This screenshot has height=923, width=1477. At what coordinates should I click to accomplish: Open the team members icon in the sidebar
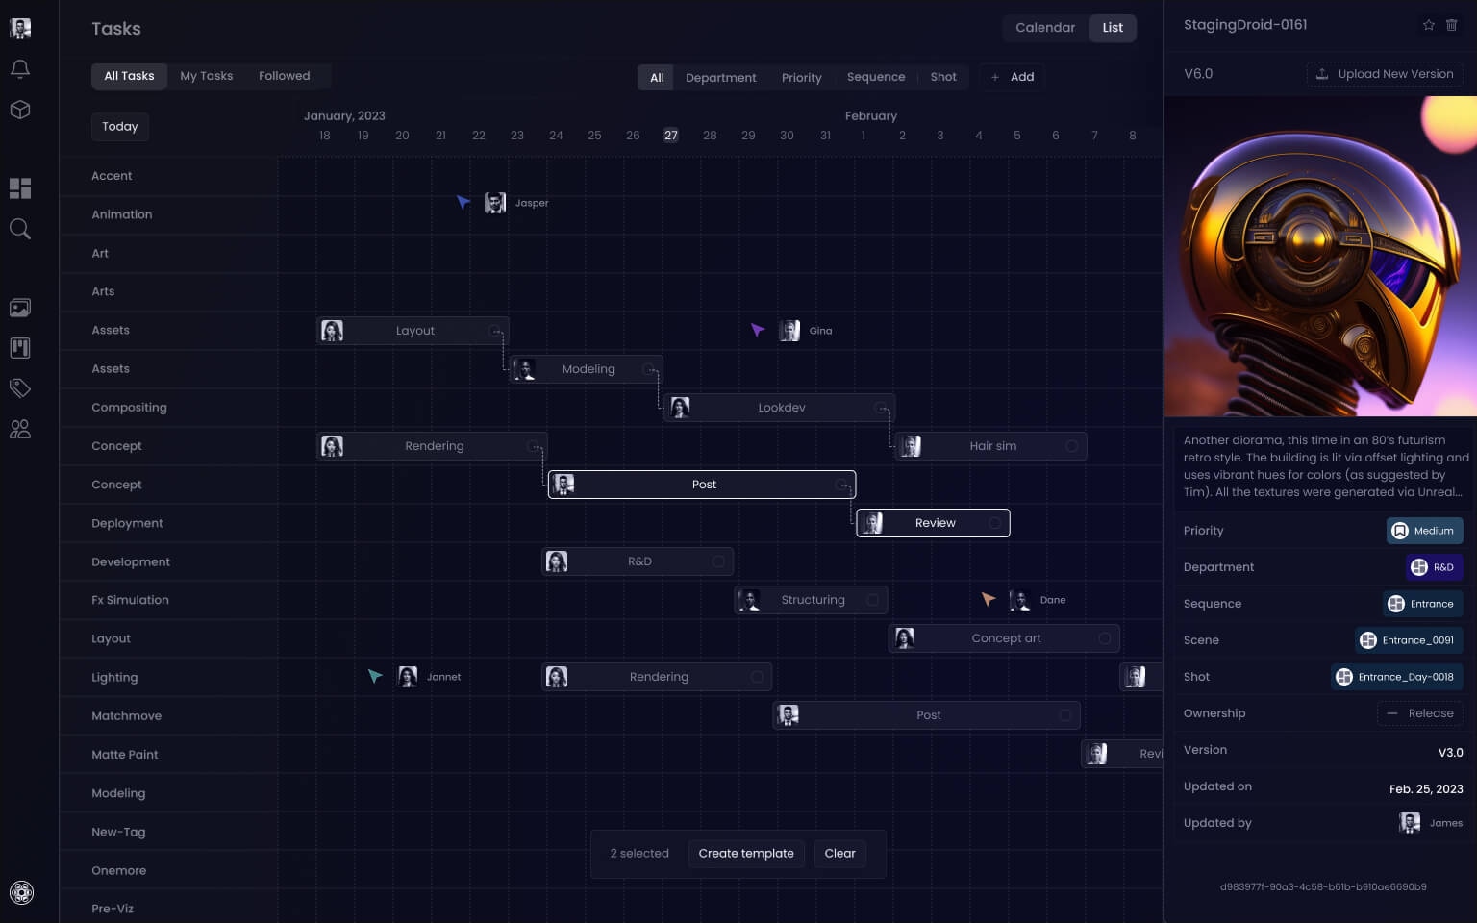[19, 429]
